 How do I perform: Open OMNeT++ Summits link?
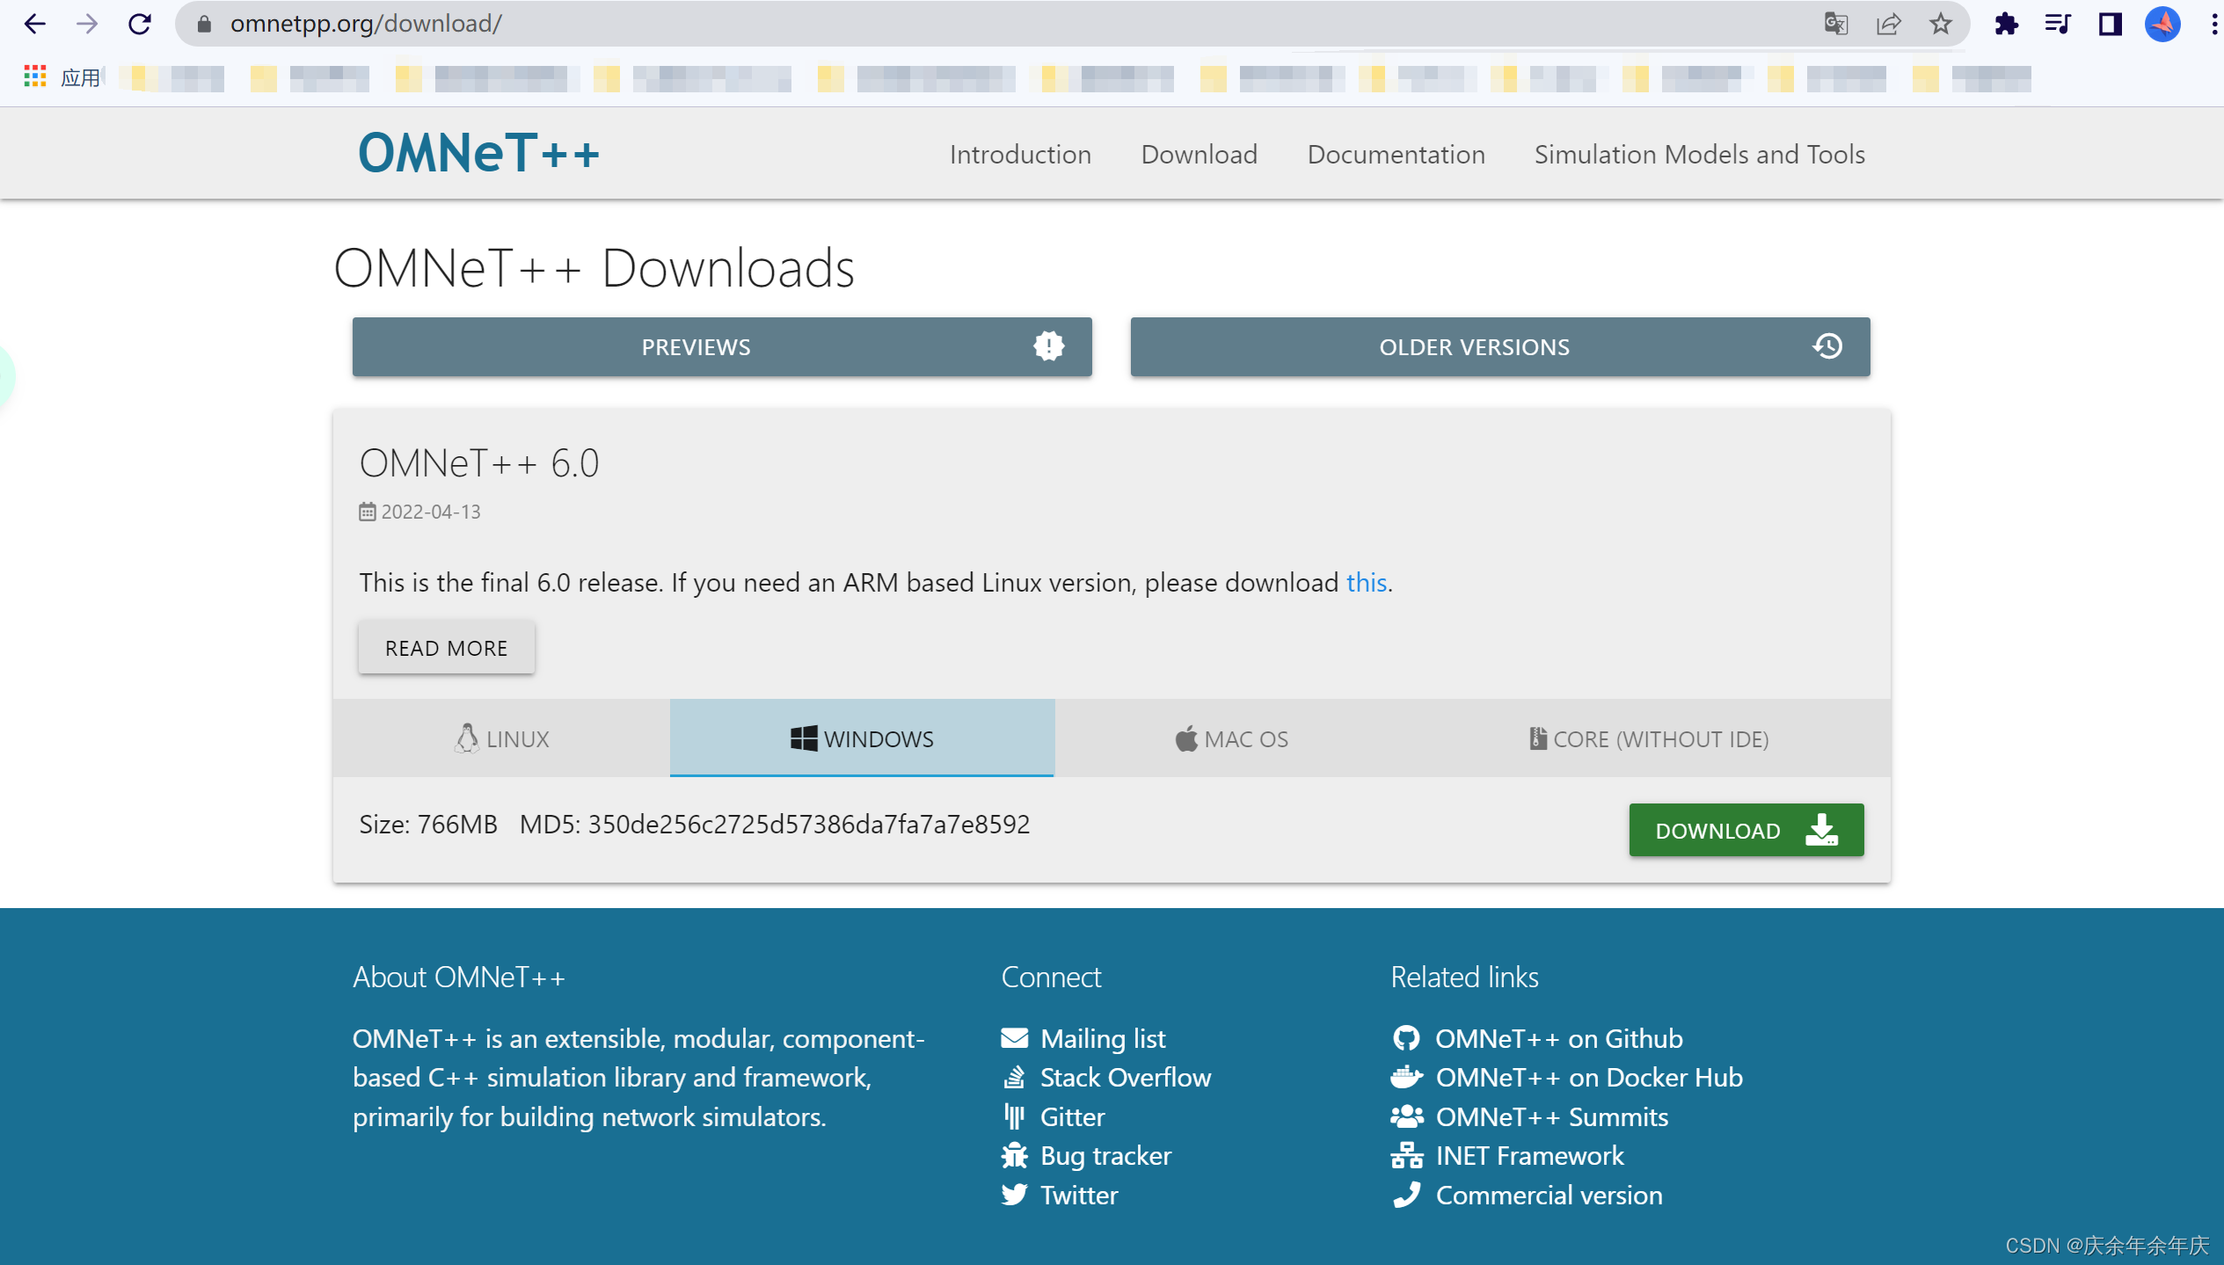point(1551,1116)
